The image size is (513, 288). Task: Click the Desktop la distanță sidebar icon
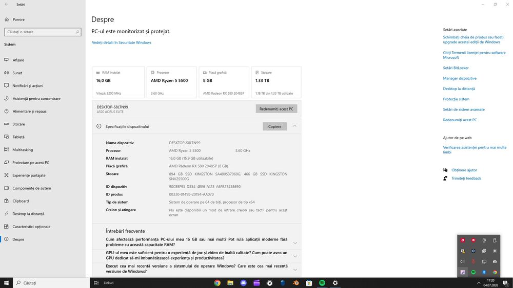[x=6, y=214]
